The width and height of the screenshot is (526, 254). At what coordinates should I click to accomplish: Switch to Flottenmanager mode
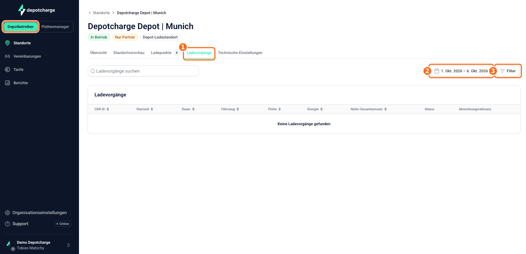pyautogui.click(x=55, y=27)
